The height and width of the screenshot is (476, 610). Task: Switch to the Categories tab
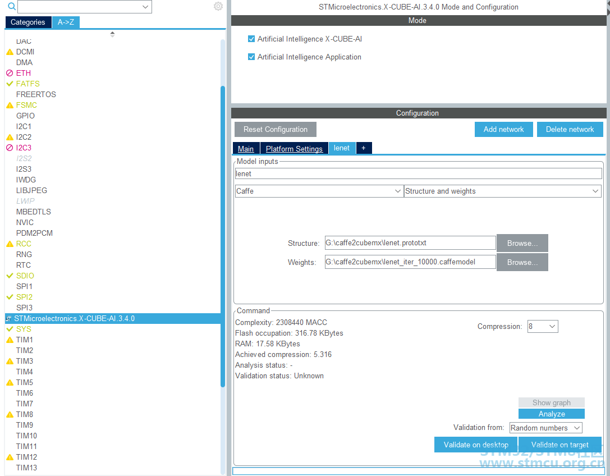pyautogui.click(x=28, y=22)
